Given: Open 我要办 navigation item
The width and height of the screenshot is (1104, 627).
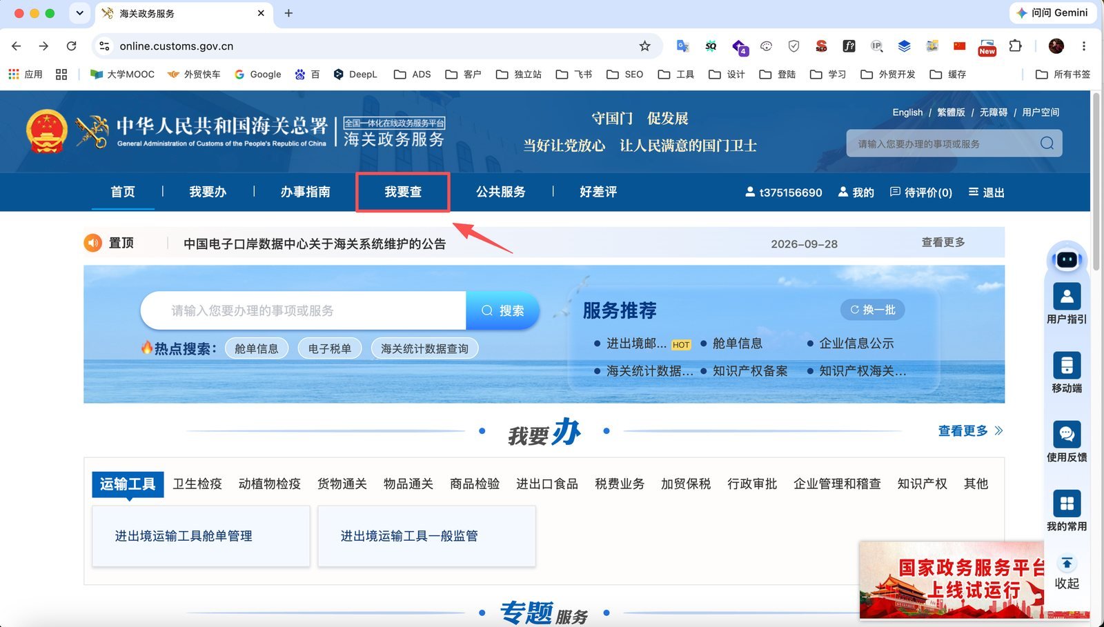Looking at the screenshot, I should (x=208, y=192).
